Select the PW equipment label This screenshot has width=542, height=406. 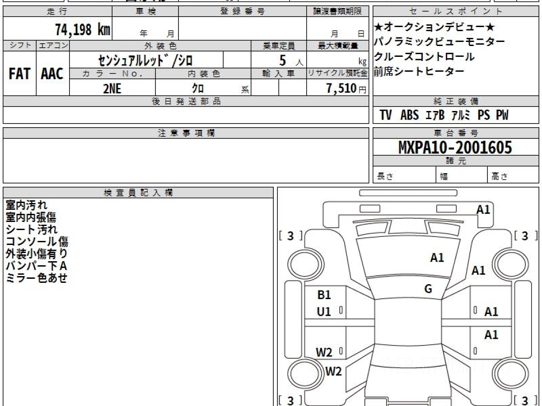pyautogui.click(x=502, y=115)
